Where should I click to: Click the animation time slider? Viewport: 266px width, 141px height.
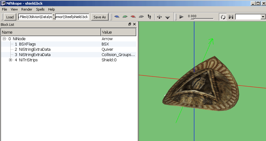[202, 18]
